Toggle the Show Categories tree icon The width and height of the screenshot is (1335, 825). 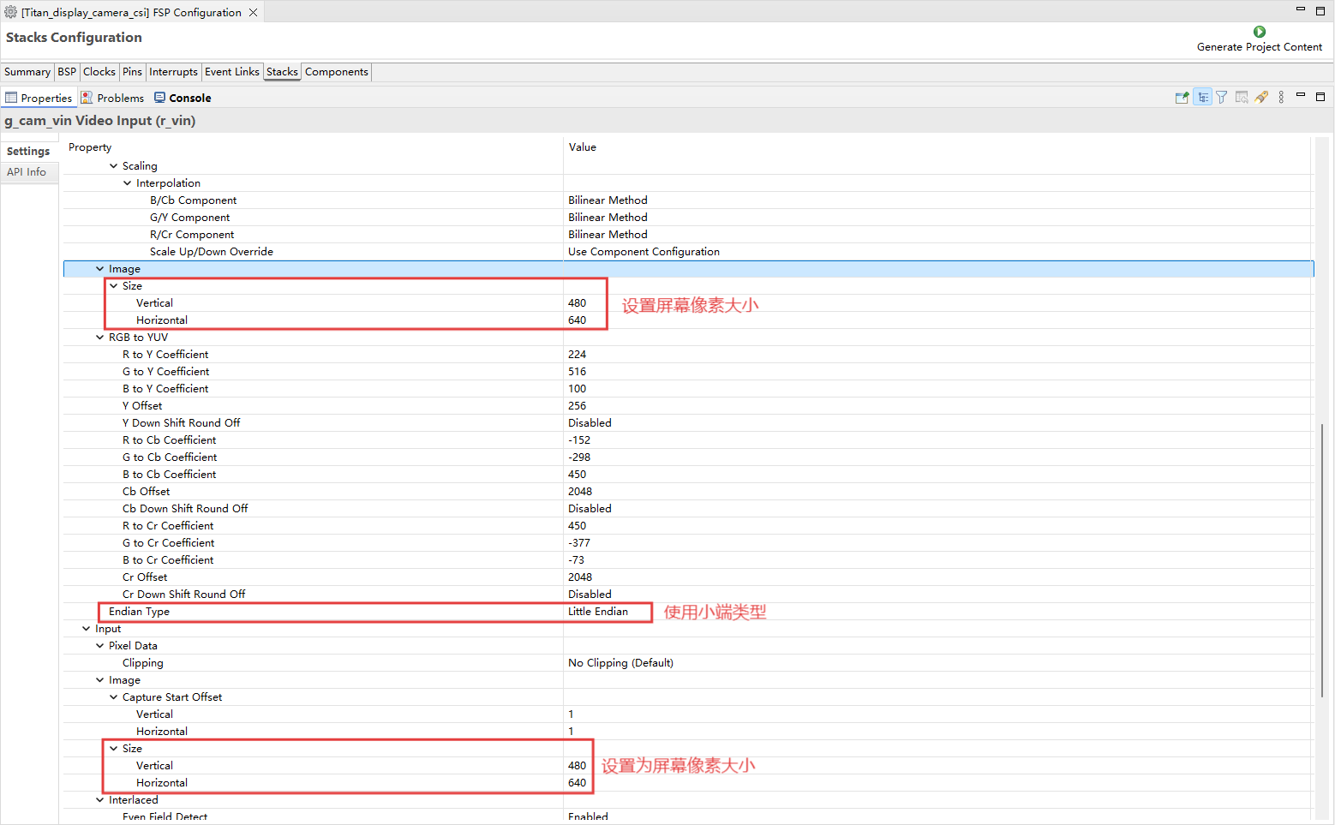tap(1203, 98)
